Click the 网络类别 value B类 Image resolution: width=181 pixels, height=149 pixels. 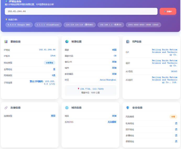coord(53,75)
